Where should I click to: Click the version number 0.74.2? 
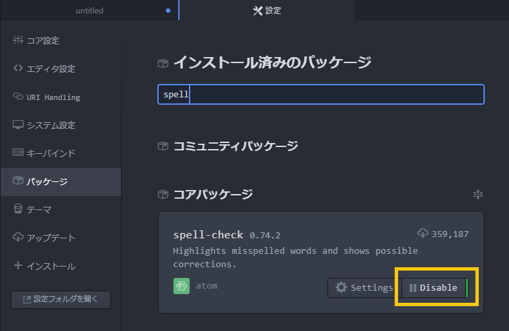(265, 236)
